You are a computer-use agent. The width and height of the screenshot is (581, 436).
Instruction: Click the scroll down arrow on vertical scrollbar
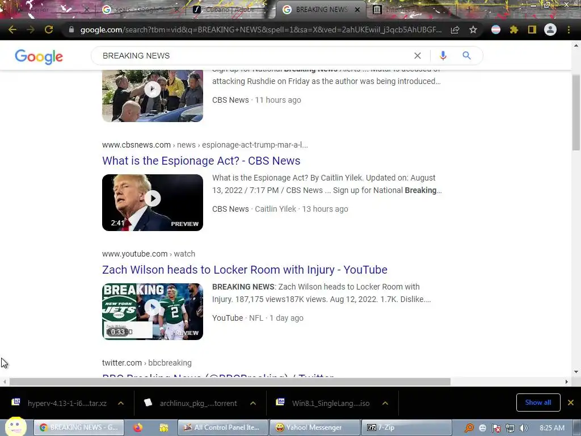point(576,371)
